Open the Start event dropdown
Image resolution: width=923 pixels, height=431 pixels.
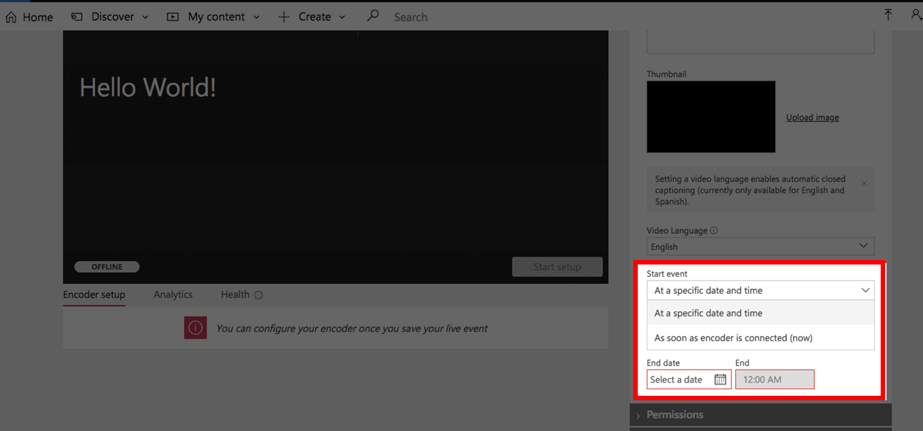tap(760, 290)
